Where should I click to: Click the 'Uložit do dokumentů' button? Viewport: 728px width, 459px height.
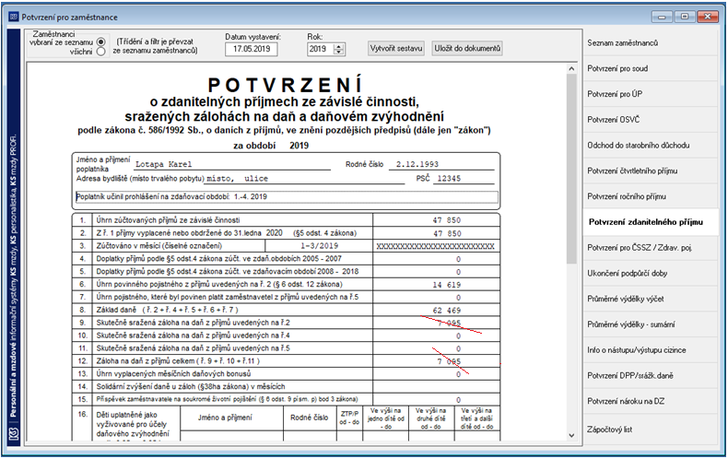point(467,48)
